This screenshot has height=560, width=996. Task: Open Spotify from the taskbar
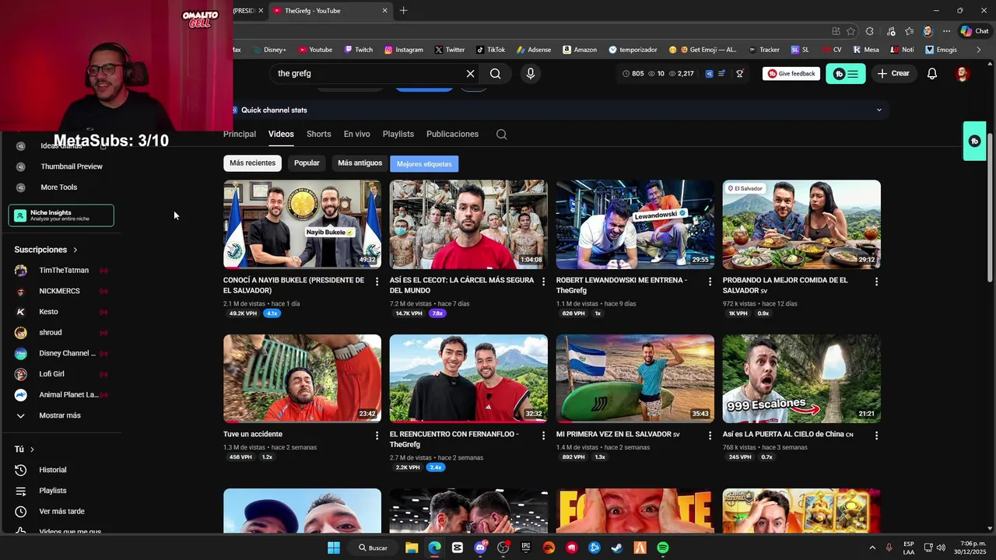(x=662, y=548)
